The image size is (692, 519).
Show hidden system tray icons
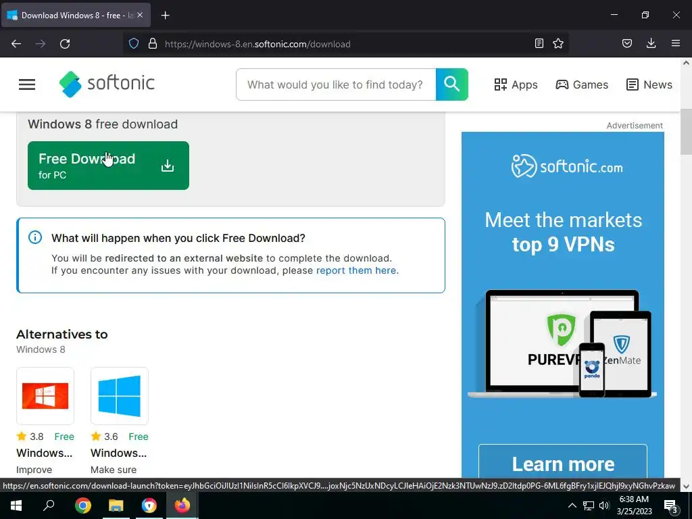572,505
